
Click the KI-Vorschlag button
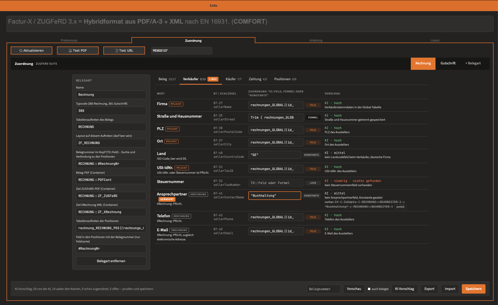point(404,289)
